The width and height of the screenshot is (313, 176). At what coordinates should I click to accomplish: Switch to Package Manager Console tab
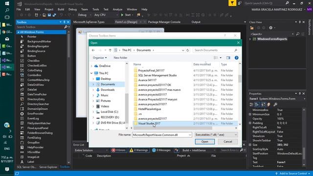point(164,22)
